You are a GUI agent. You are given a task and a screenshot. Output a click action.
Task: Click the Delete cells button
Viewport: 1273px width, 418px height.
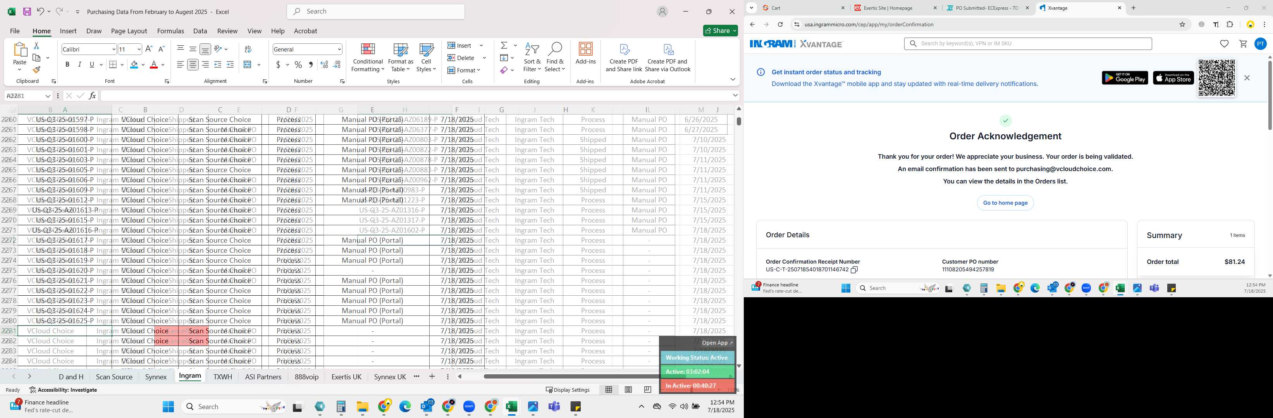pos(461,58)
